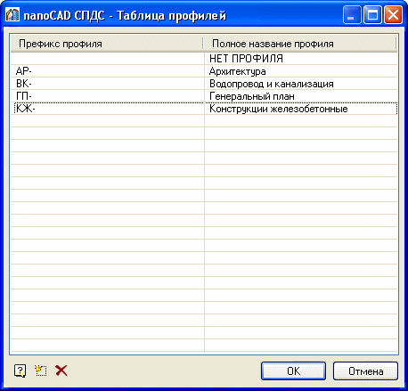Close the Таблица профилей dialog window
Viewport: 408px width, 391px height.
pyautogui.click(x=393, y=15)
